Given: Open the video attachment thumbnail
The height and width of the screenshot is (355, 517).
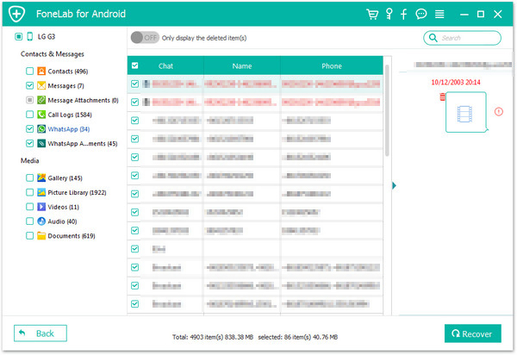Looking at the screenshot, I should (x=465, y=112).
